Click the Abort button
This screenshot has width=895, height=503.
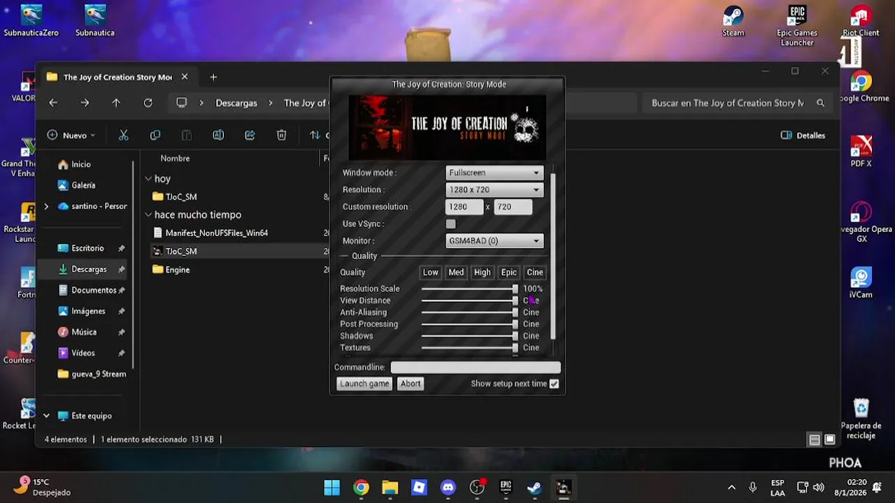(410, 384)
